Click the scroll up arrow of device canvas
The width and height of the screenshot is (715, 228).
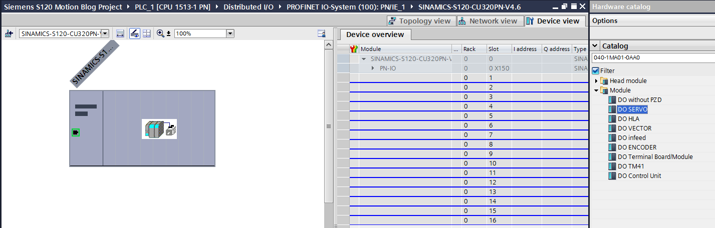click(x=329, y=44)
